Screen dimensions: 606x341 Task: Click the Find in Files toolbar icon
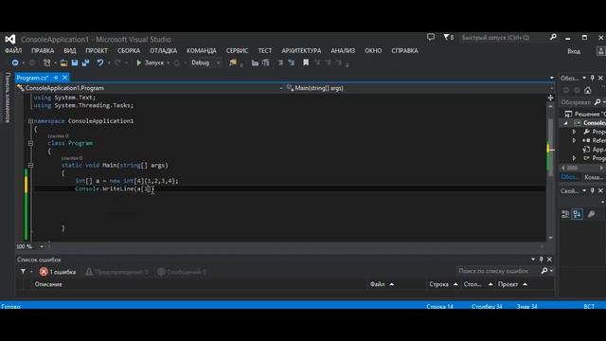(233, 63)
